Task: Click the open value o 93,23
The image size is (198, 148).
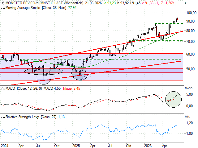Action: coord(110,3)
